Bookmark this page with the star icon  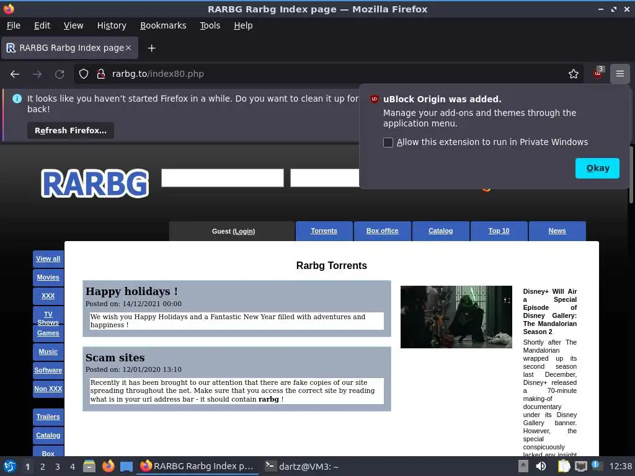574,74
